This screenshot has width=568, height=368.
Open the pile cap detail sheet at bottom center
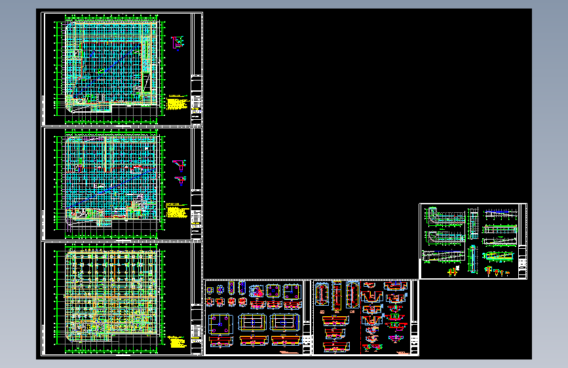pos(257,318)
